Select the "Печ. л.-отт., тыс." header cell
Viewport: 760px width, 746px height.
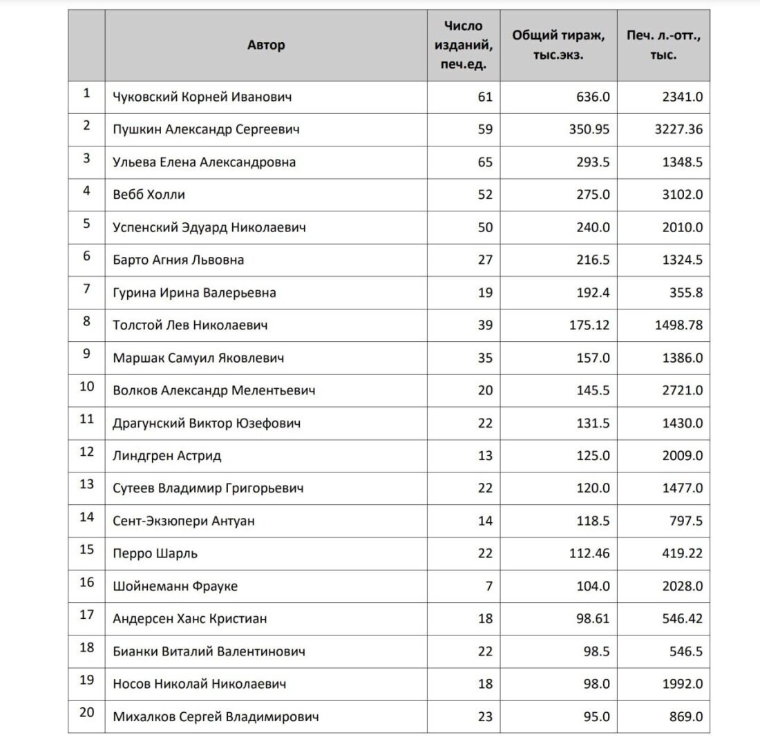tap(663, 46)
